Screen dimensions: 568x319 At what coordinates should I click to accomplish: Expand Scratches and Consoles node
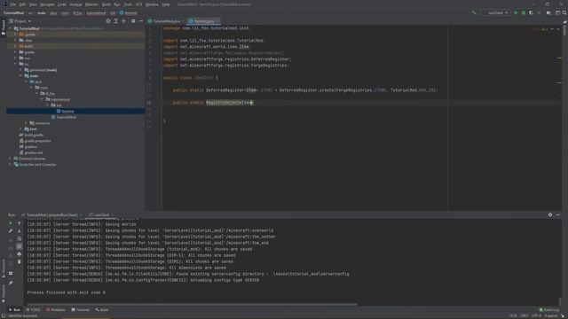click(10, 165)
